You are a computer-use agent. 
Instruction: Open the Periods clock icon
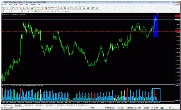point(92,8)
